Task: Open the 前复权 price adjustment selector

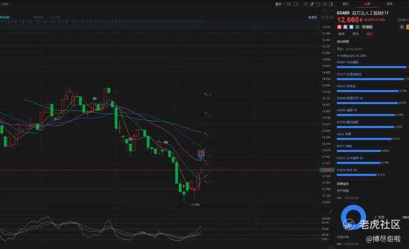Action: [312, 17]
